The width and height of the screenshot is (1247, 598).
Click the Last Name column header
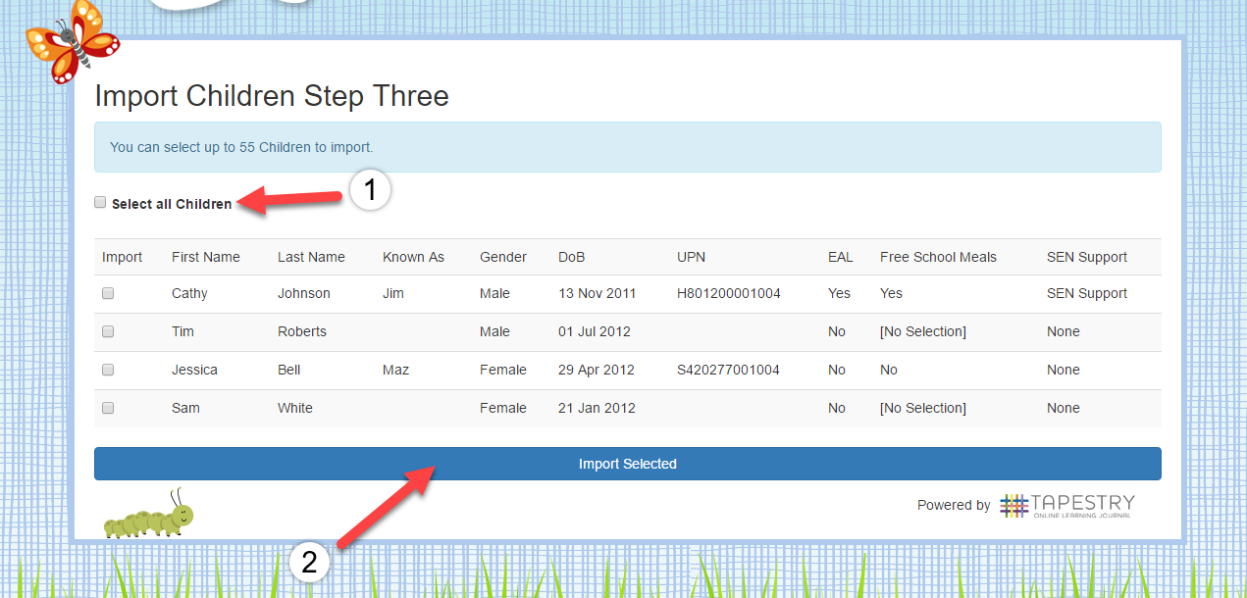click(x=311, y=257)
